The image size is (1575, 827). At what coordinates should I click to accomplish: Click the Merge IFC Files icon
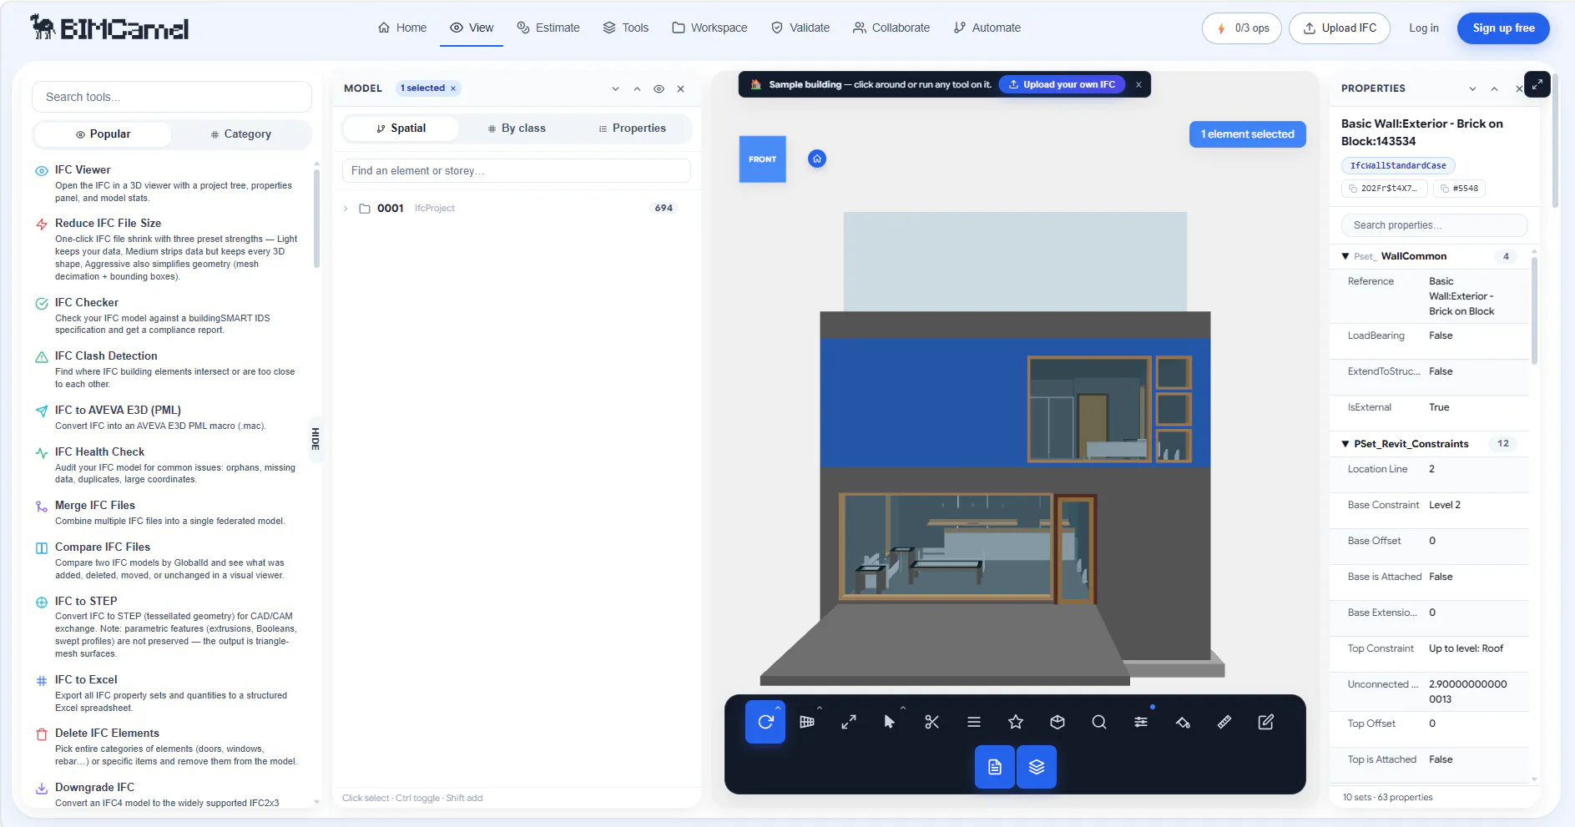42,507
